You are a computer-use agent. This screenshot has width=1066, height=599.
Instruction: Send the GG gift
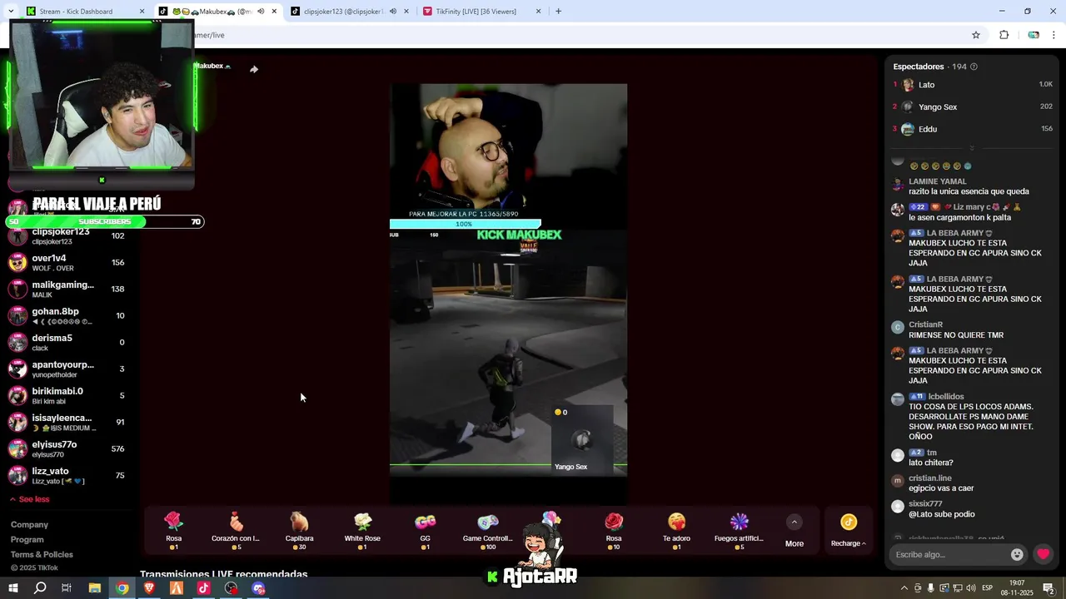(x=426, y=530)
